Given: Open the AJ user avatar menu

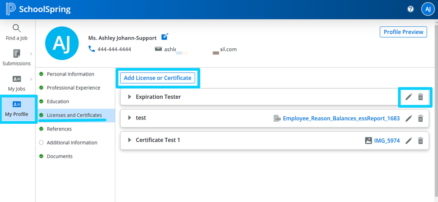Looking at the screenshot, I should tap(427, 9).
